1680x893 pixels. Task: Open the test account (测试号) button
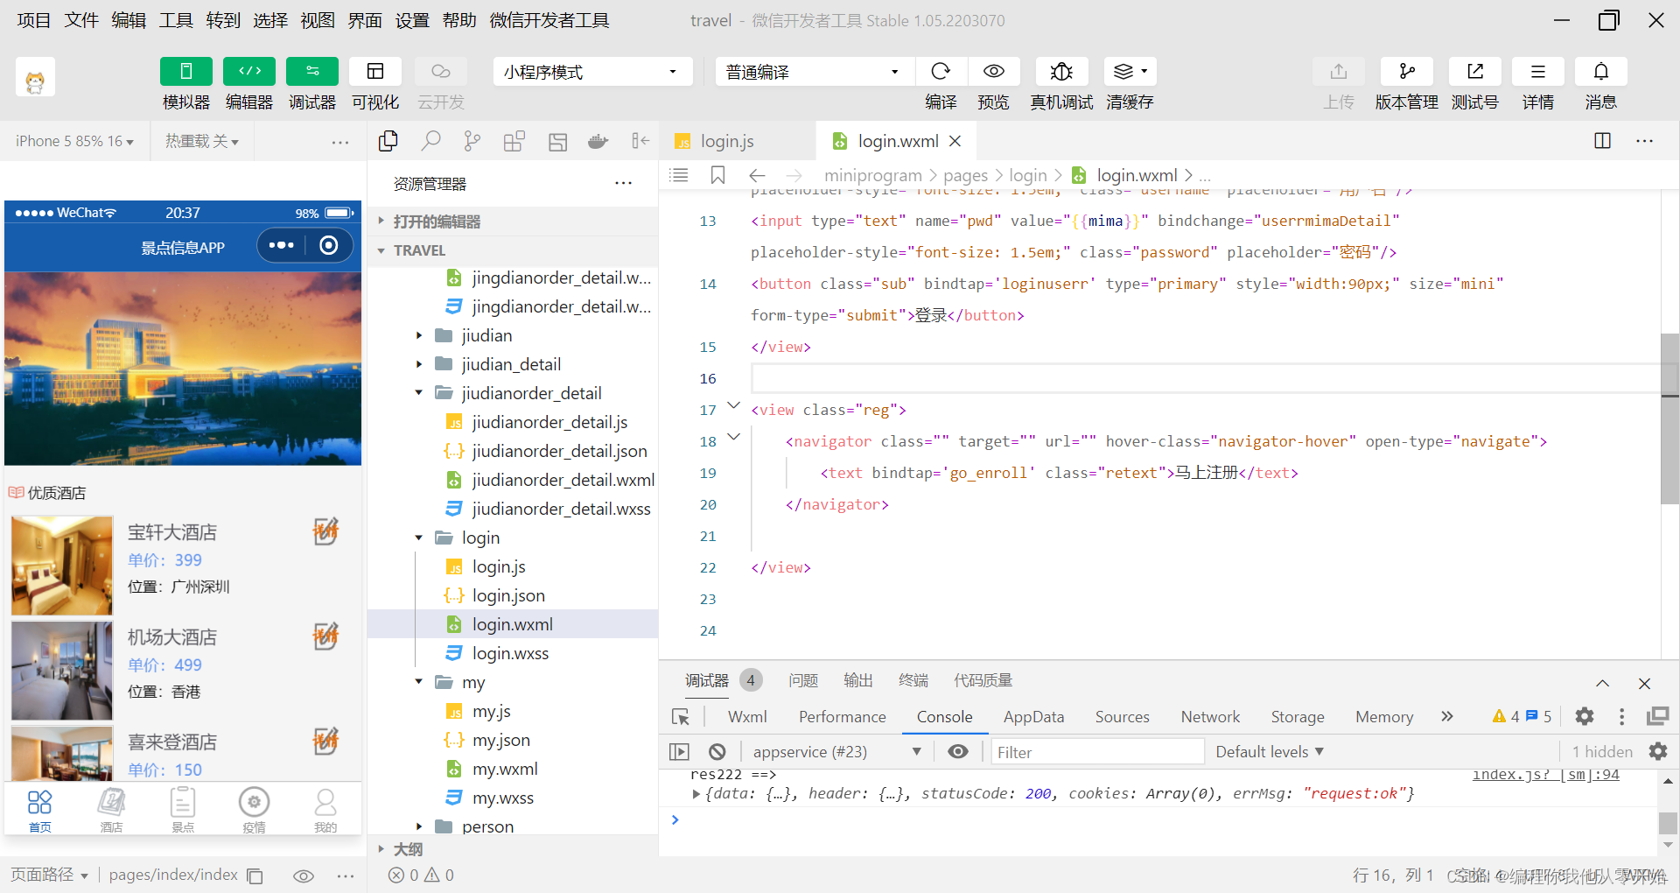(1475, 72)
